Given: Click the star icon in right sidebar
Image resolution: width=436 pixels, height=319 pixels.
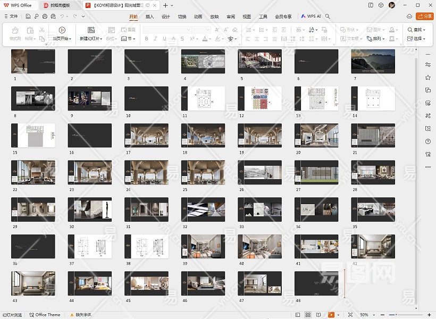Looking at the screenshot, I should pos(428,78).
